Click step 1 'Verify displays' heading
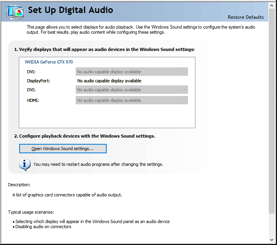Screen dimensions: 277x245 click(x=104, y=49)
